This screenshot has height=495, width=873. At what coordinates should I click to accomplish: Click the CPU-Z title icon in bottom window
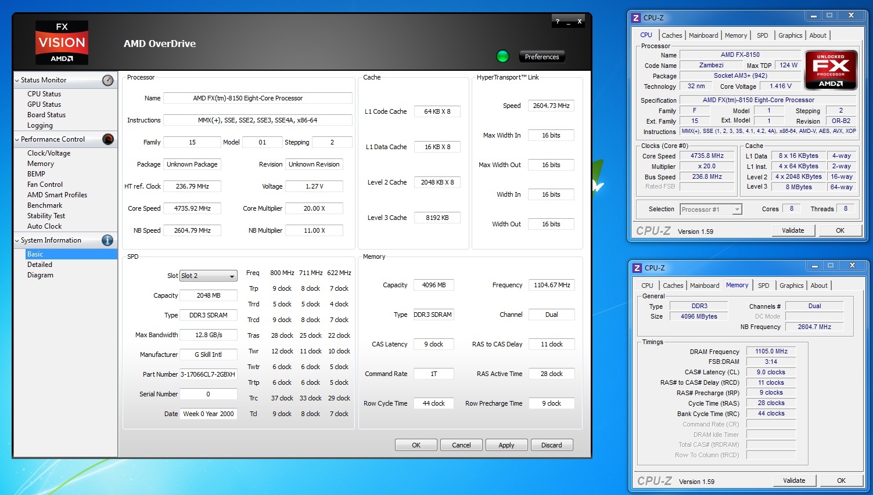point(637,268)
